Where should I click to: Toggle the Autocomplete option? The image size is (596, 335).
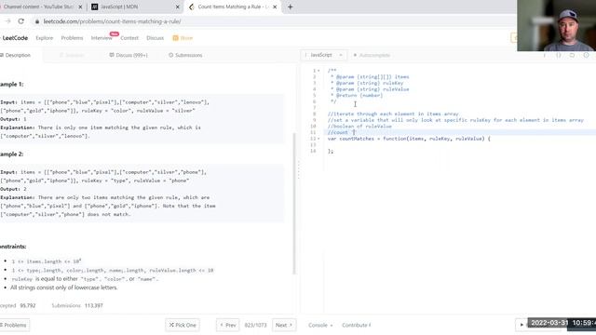(372, 55)
